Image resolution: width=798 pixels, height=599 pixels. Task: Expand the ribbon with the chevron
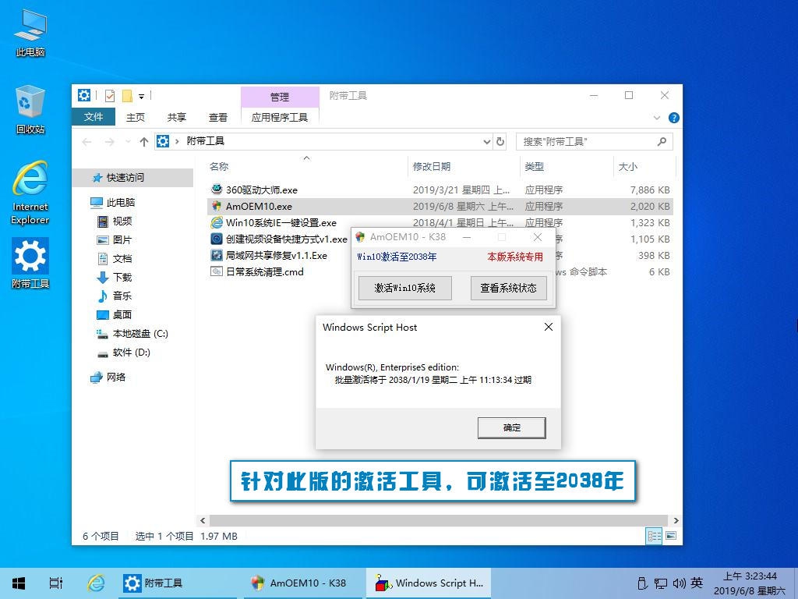click(656, 118)
